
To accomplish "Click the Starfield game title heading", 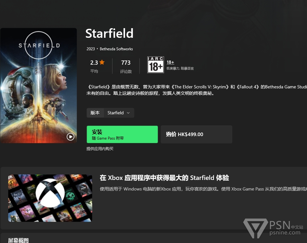I will (x=109, y=33).
